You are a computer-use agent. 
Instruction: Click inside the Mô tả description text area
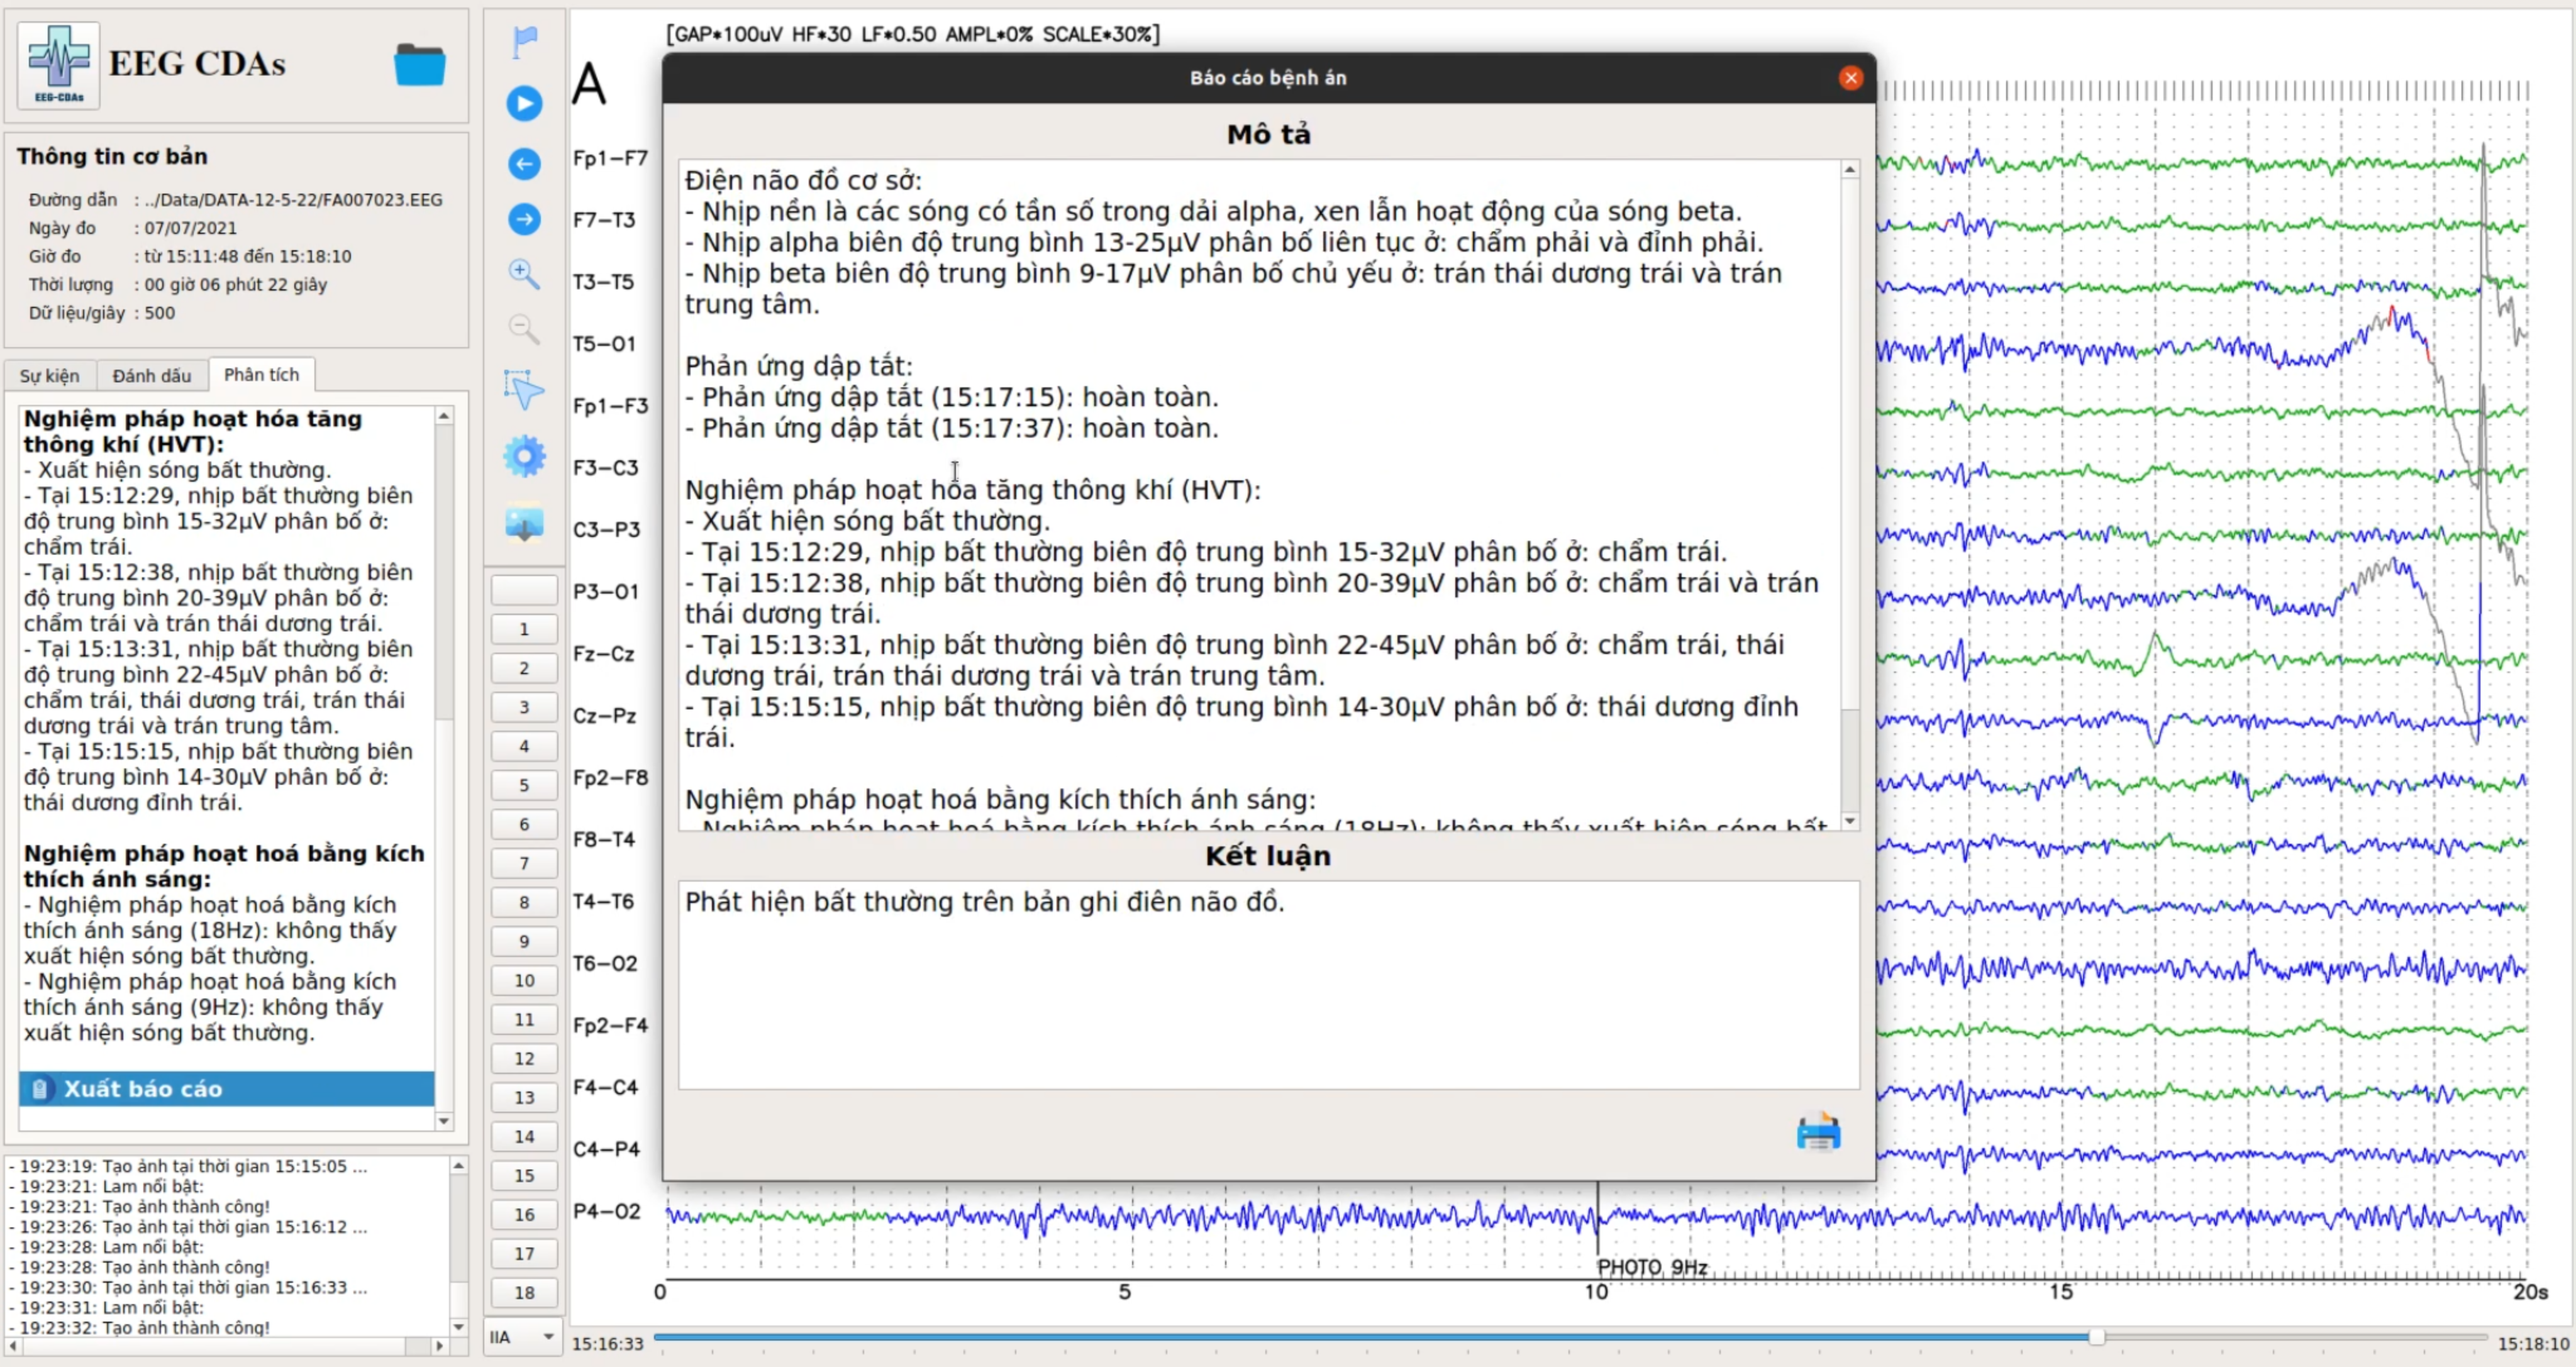1260,494
